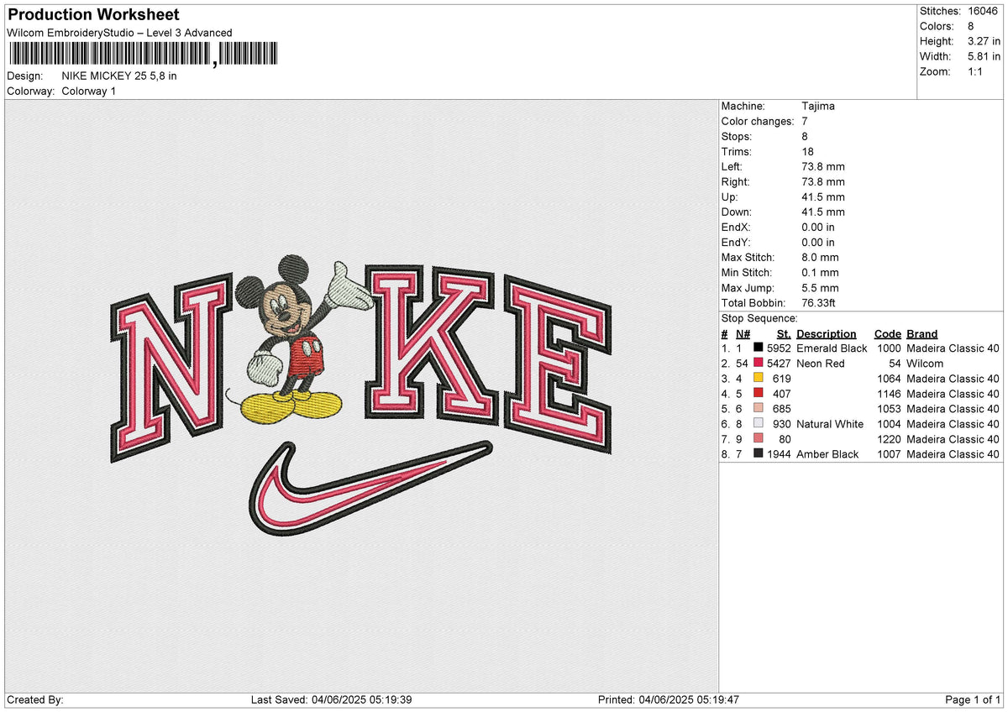Click the 'Brand' column header
Screen dimensions: 1008x712
pos(921,333)
